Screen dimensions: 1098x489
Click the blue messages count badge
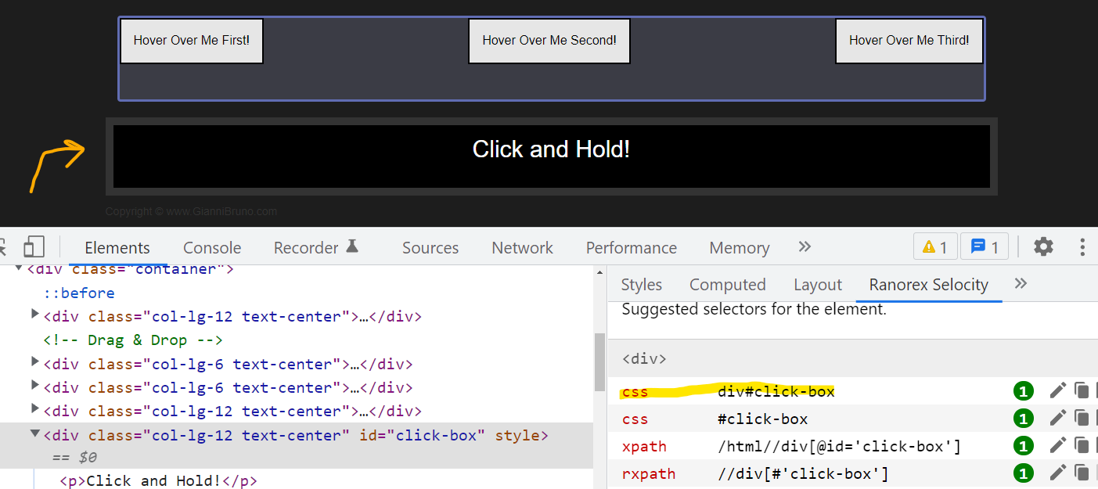point(985,247)
